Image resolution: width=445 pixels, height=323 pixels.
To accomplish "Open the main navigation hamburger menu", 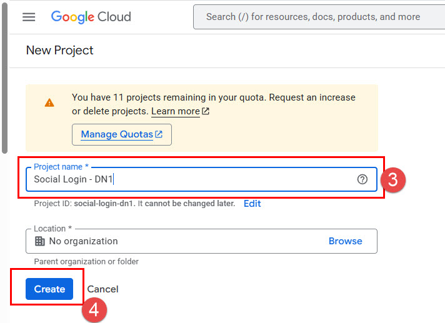I will pyautogui.click(x=29, y=17).
